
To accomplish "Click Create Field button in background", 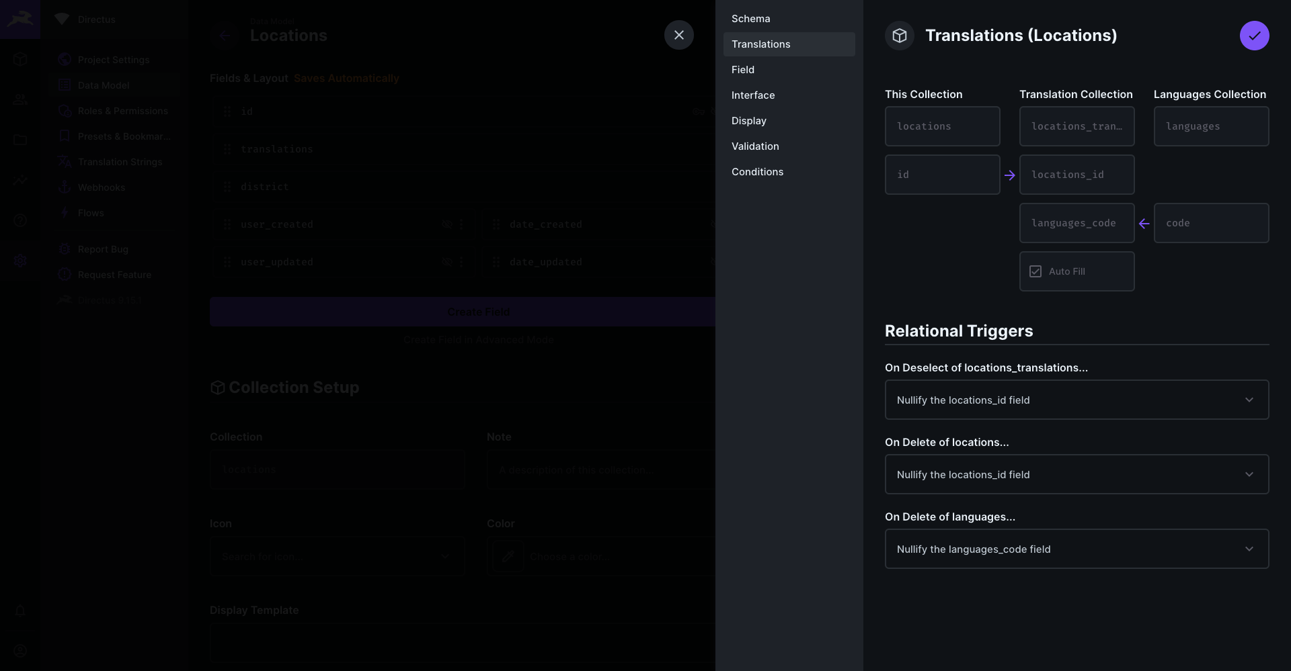I will [x=463, y=312].
